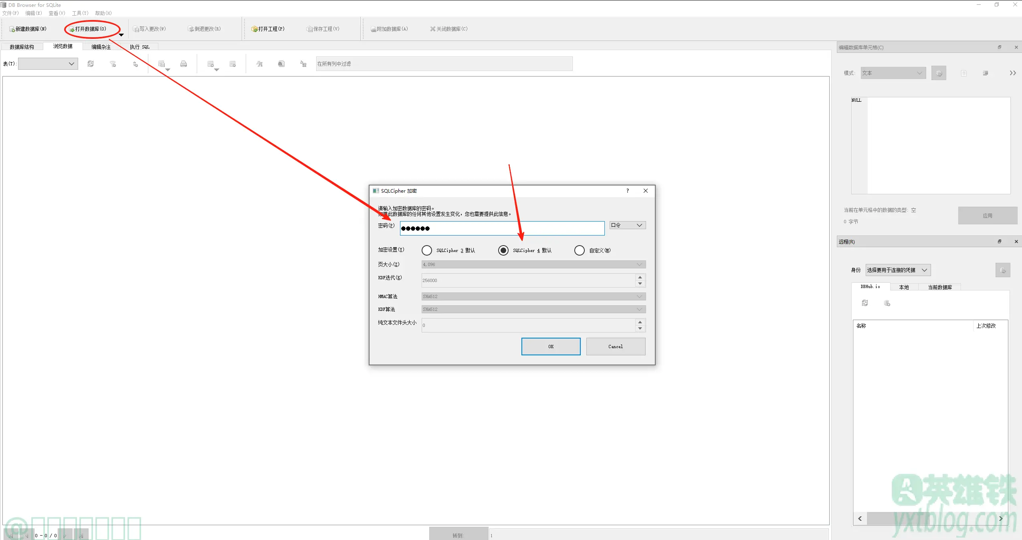Float the Edit Database Cell panel
Screen dimensions: 1022x540
click(1000, 47)
